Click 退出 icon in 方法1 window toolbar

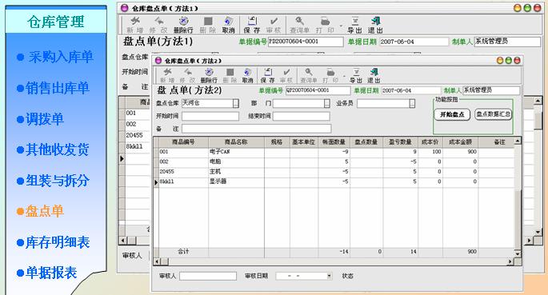[x=376, y=22]
